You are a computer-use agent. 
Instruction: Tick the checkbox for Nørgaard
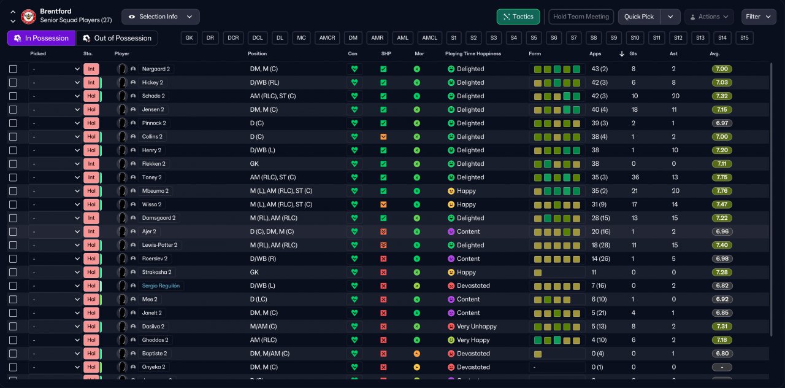pos(13,69)
